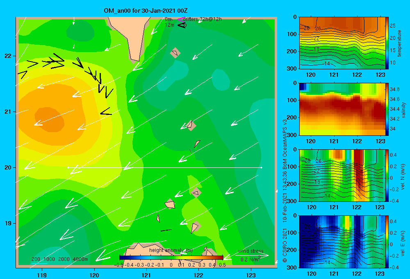Open the eastward velocity section panel
410x279 pixels.
(x=342, y=242)
